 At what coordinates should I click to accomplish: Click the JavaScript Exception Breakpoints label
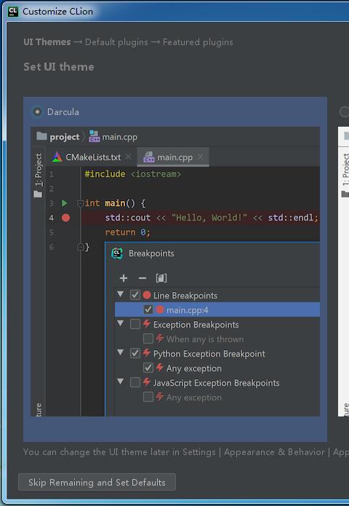pos(216,383)
